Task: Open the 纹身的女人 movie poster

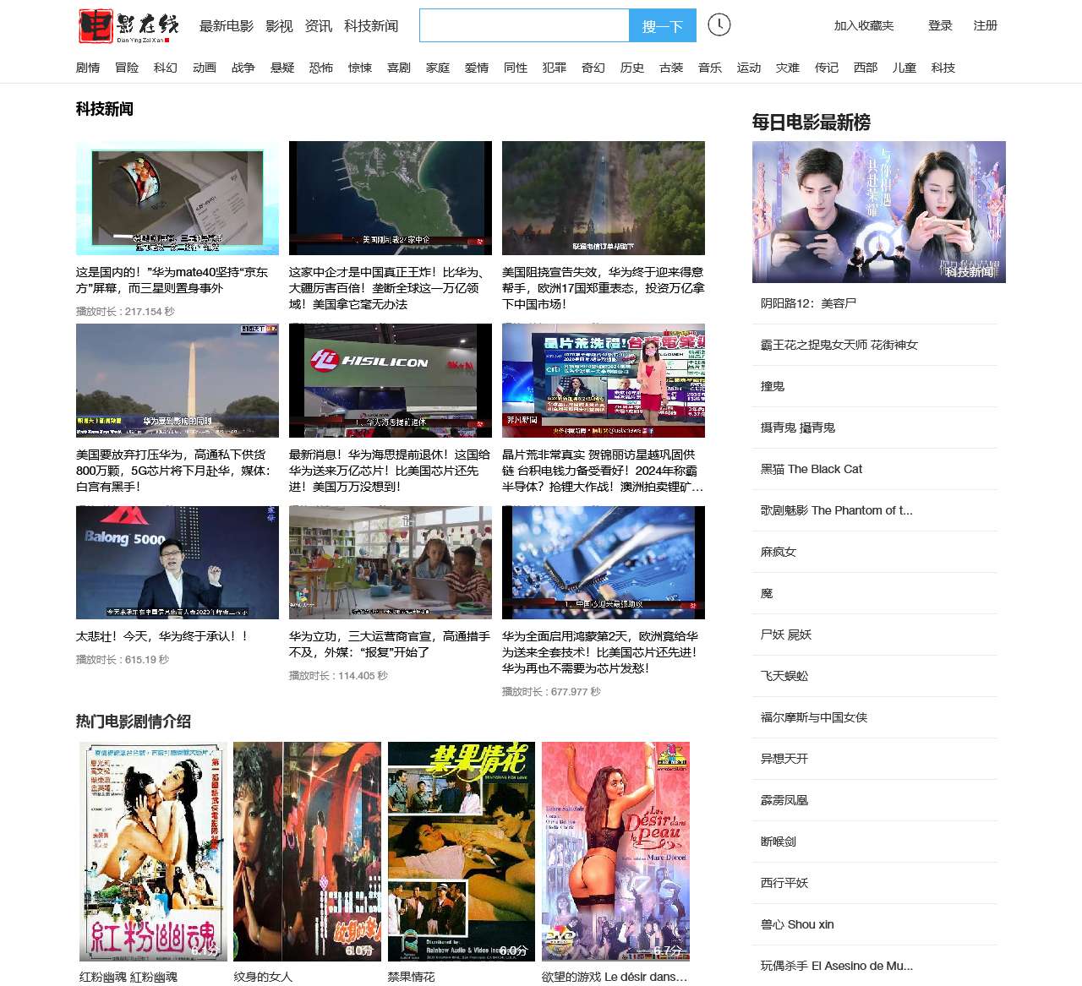Action: coord(308,852)
